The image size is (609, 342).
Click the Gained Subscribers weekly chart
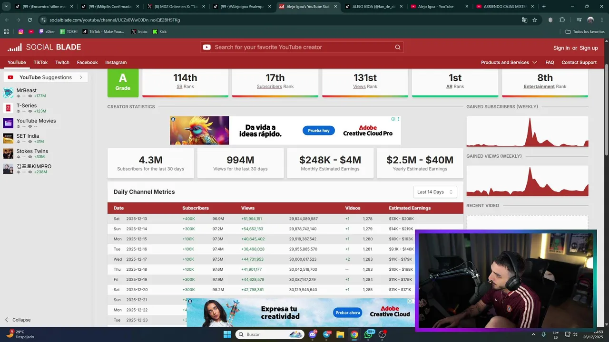point(527,132)
